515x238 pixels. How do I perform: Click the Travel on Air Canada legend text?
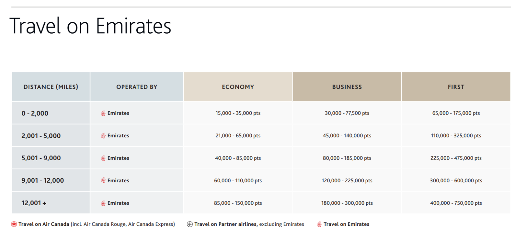(97, 224)
